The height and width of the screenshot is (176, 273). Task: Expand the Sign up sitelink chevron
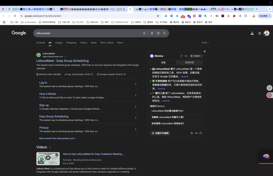pyautogui.click(x=136, y=107)
